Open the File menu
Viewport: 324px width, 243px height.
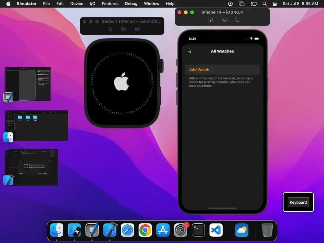(x=46, y=4)
